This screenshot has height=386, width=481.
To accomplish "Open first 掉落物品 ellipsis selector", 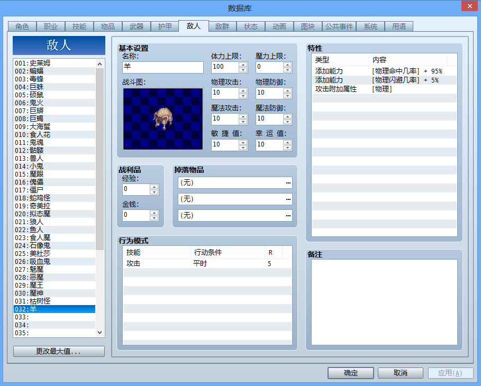I will pyautogui.click(x=288, y=183).
